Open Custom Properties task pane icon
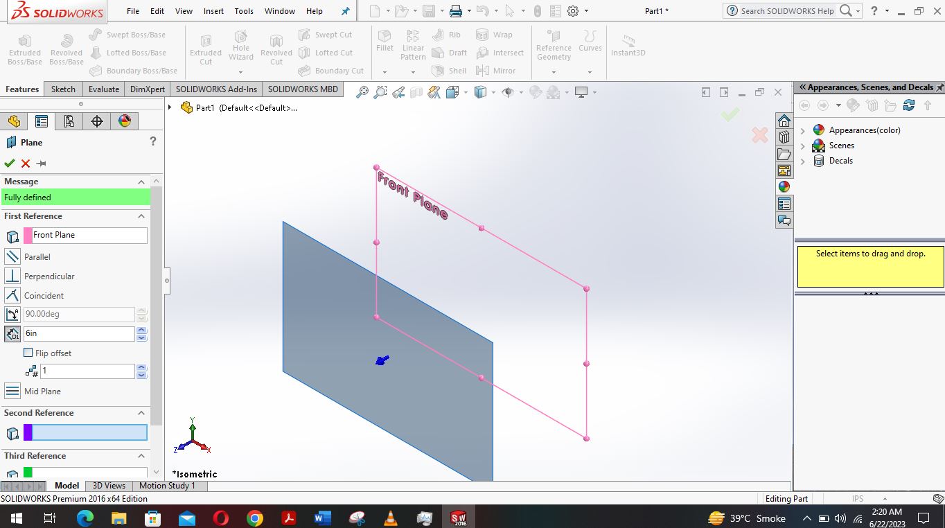This screenshot has width=945, height=528. (x=784, y=204)
